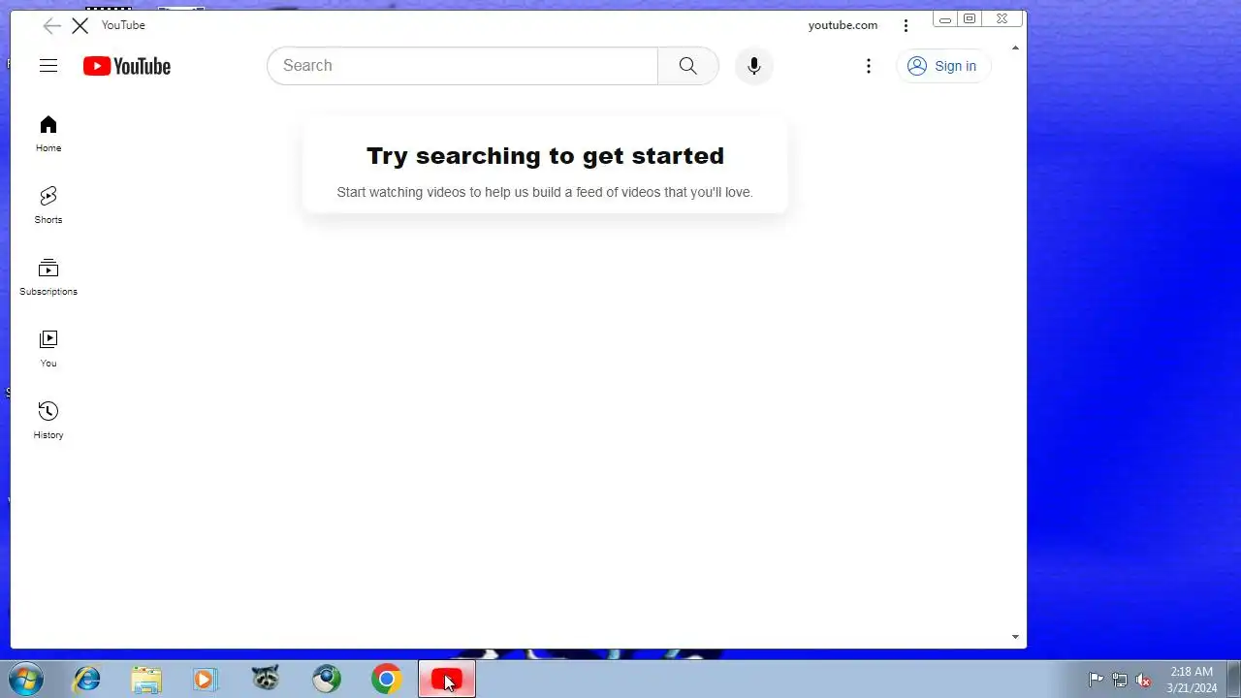1241x698 pixels.
Task: Open the You section
Action: pos(48,349)
